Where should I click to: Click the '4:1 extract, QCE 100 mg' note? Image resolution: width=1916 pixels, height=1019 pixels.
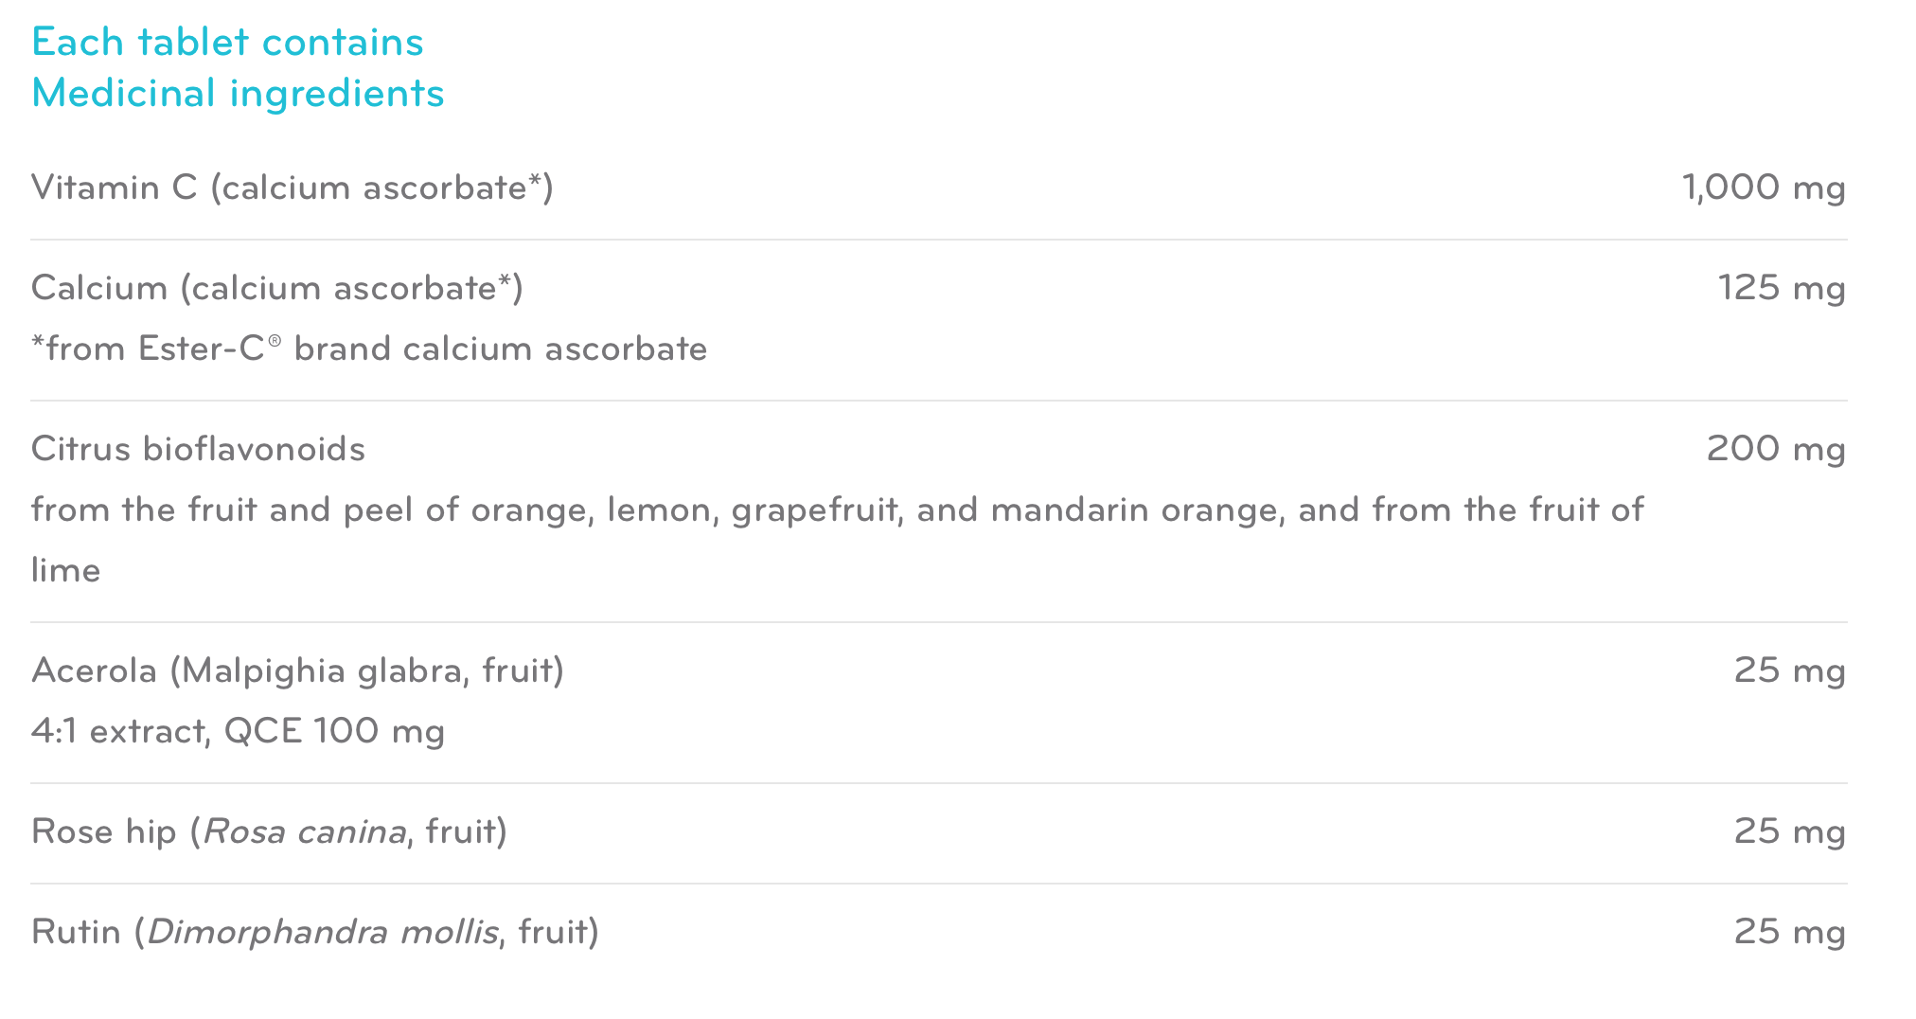coord(238,731)
